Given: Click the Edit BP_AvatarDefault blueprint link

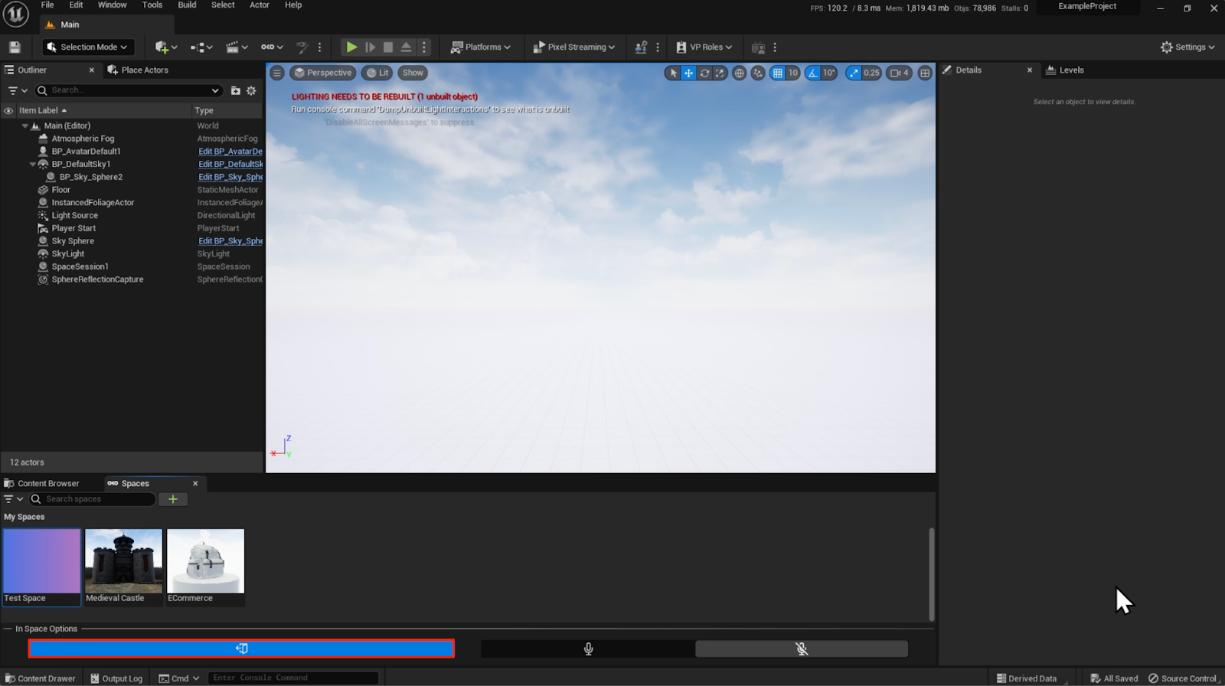Looking at the screenshot, I should pos(230,152).
